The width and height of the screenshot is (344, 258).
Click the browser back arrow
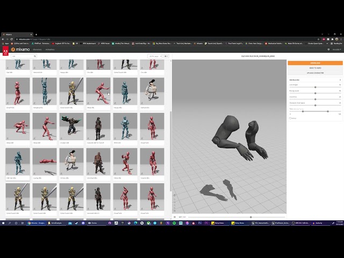pos(3,39)
